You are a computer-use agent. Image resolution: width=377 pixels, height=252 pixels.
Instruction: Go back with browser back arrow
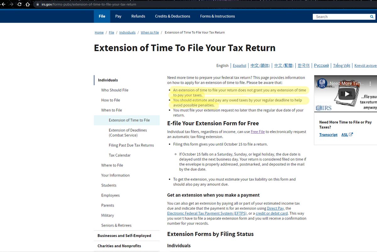[4, 4]
